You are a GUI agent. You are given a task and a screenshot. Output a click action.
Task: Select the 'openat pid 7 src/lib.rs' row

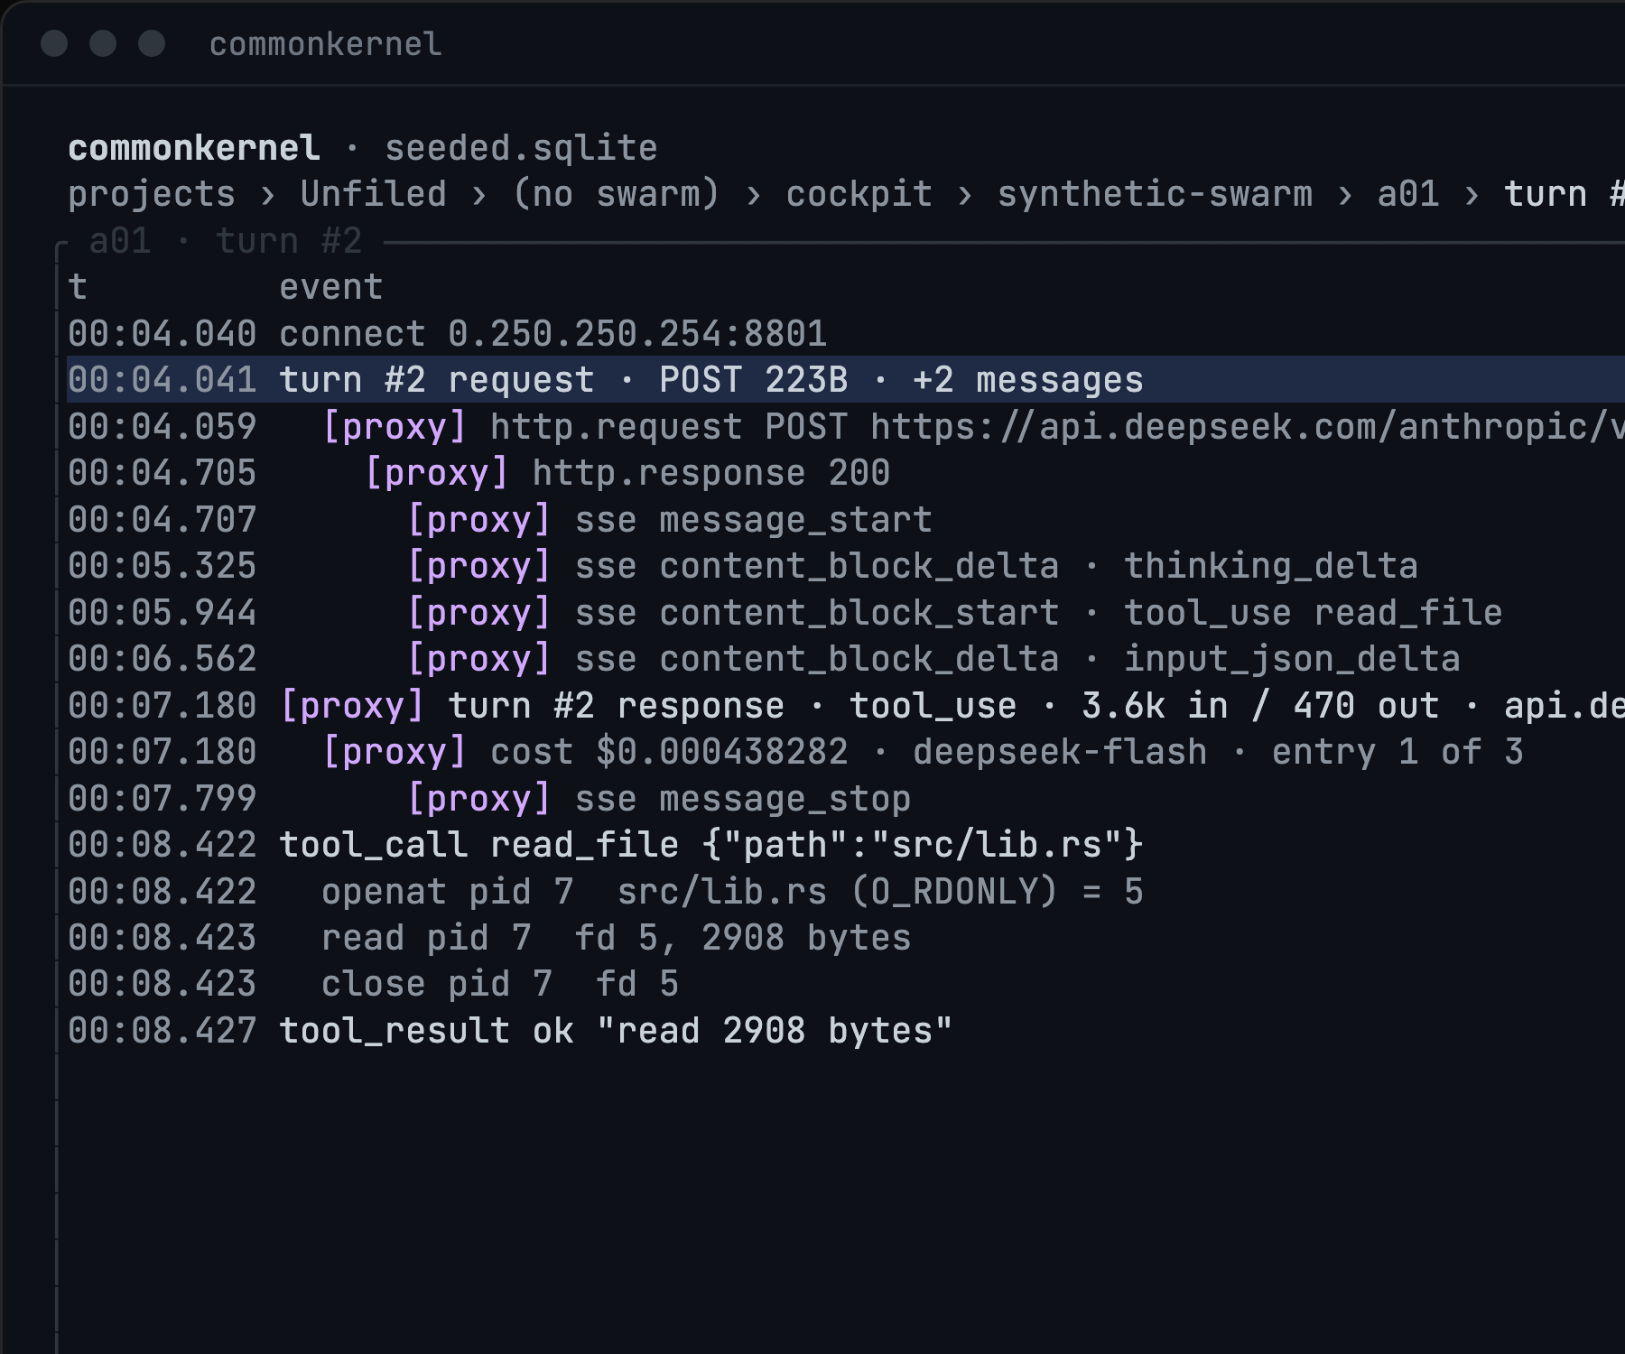click(x=846, y=892)
